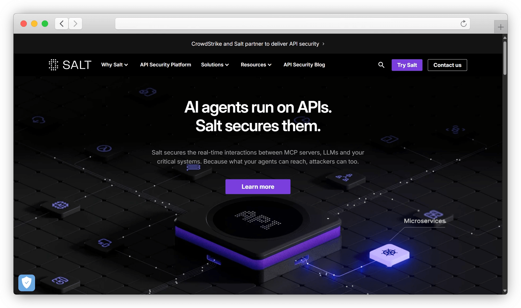Click the glowing Kubernetes wheel tile
This screenshot has width=521, height=308.
click(389, 253)
